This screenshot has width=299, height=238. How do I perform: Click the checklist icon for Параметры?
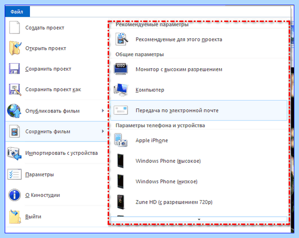[x=14, y=174]
